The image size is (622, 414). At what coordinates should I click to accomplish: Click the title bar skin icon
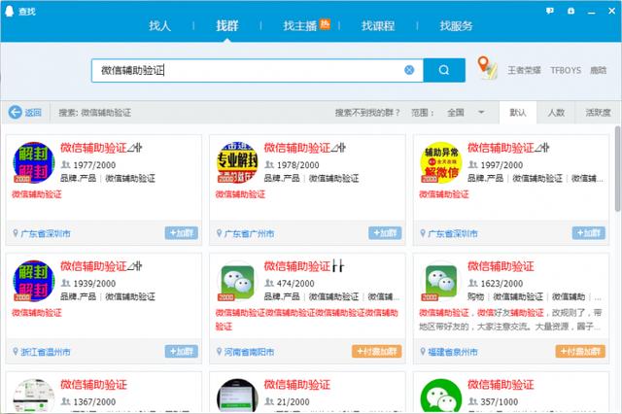(x=570, y=11)
